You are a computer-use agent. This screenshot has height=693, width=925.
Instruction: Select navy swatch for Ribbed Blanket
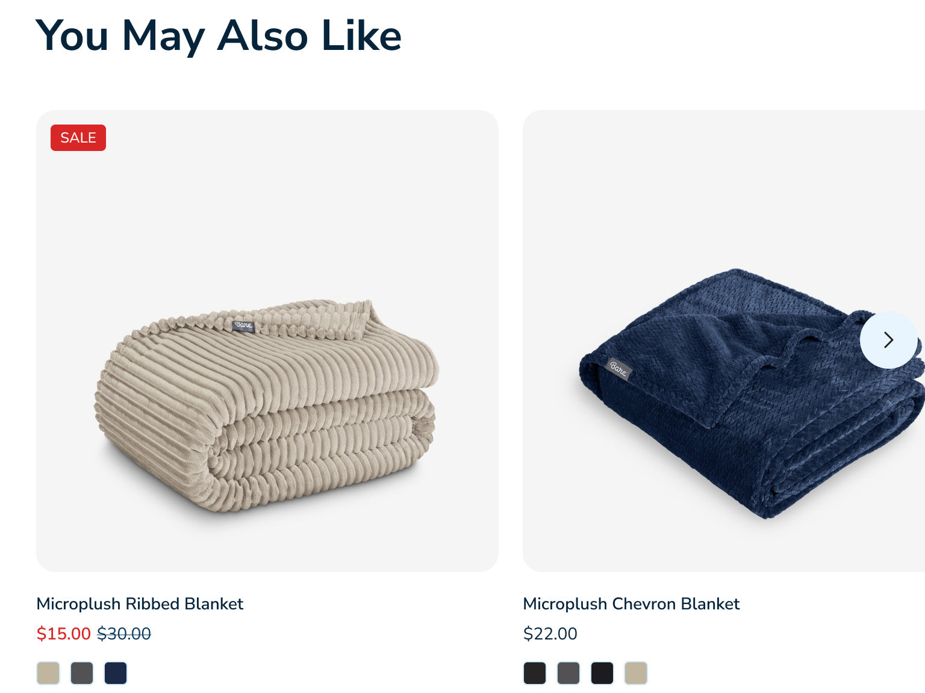pos(116,673)
